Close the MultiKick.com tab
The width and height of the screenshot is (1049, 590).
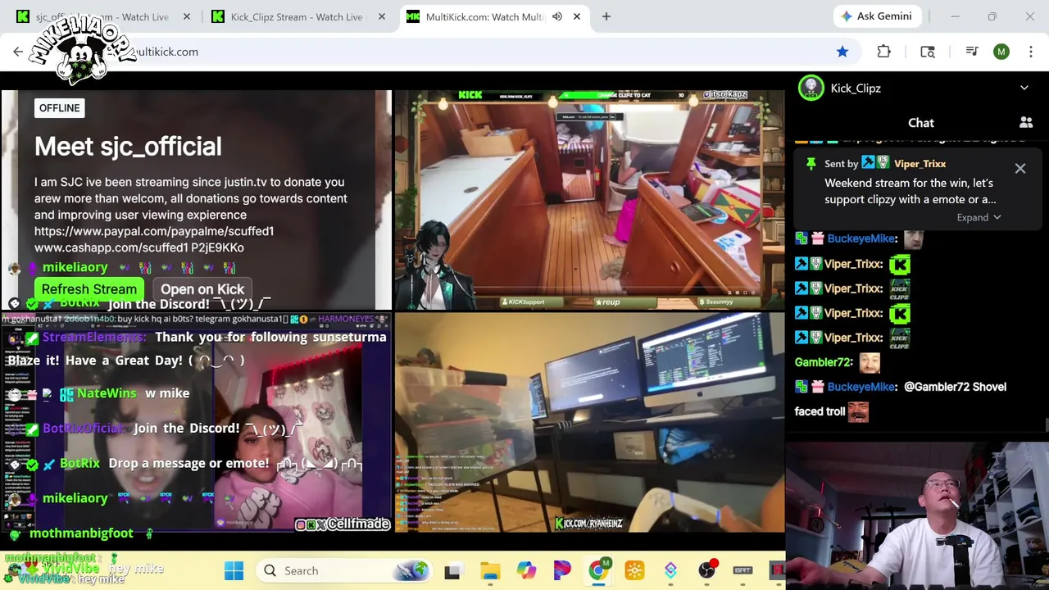click(577, 16)
